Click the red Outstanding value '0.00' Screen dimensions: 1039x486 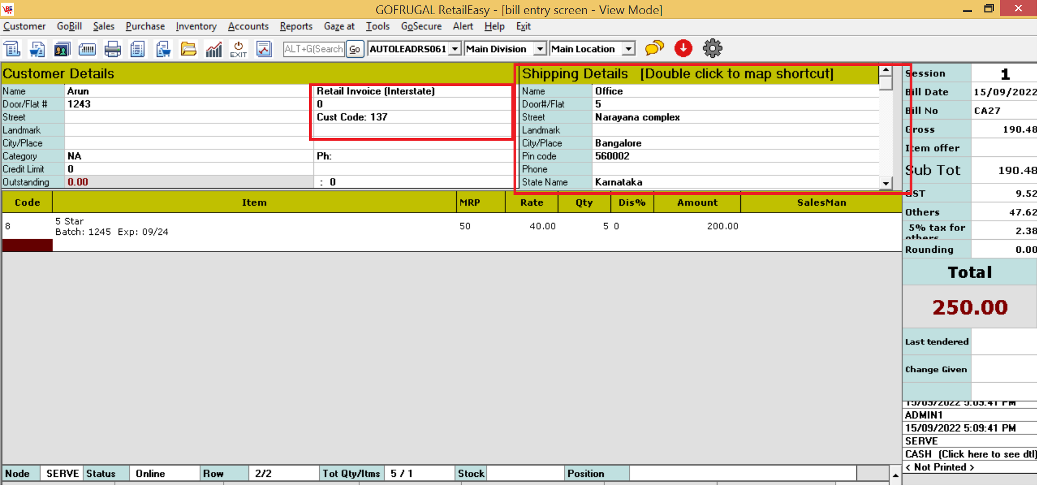(78, 182)
